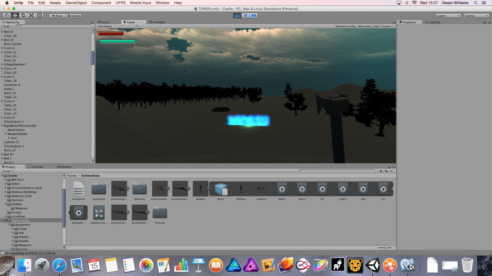The image size is (492, 276).
Task: Collapse the WeaponHolder hierarchy item
Action: [x=6, y=134]
